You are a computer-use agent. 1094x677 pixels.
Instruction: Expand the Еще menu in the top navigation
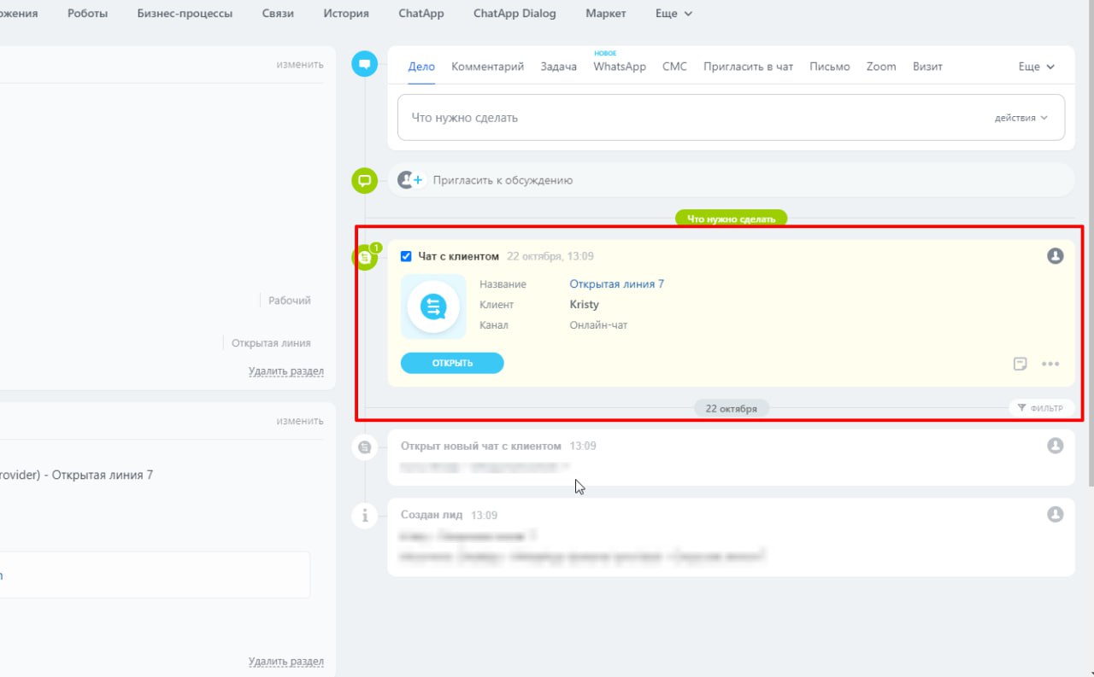click(673, 14)
